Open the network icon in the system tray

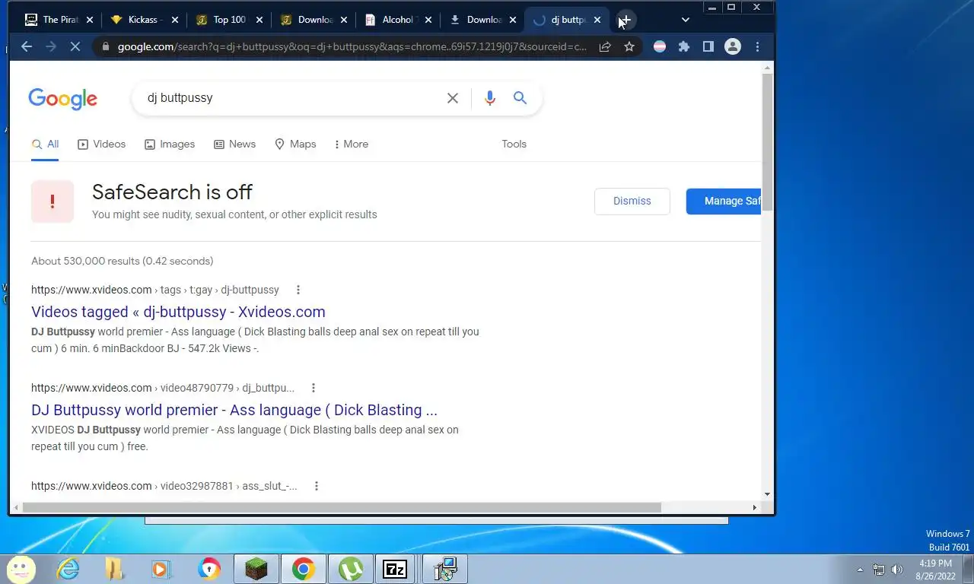pyautogui.click(x=879, y=570)
